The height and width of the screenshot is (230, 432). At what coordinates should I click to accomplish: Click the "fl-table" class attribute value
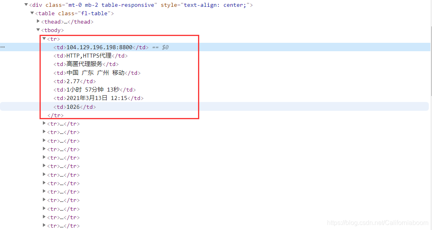[94, 13]
